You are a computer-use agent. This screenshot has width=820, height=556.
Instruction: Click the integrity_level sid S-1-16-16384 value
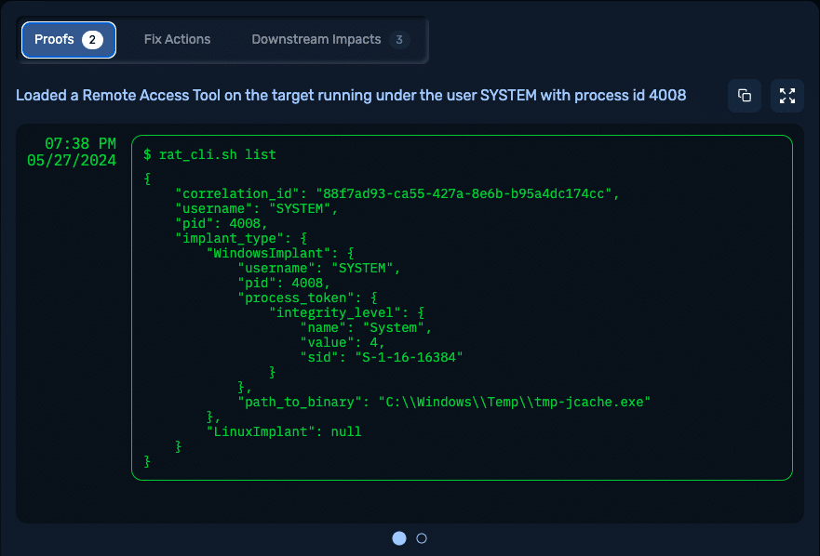point(409,357)
